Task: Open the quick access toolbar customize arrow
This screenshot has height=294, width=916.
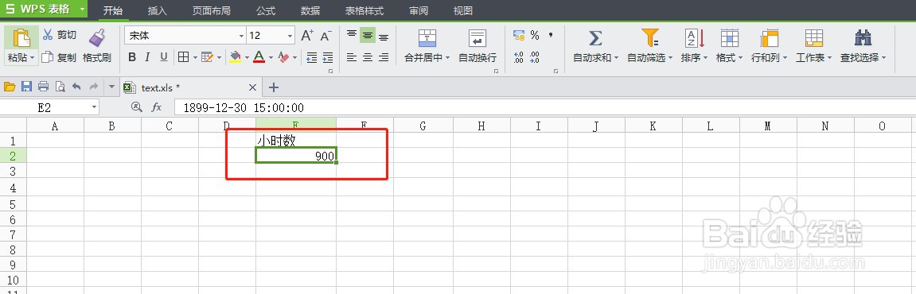Action: click(111, 87)
